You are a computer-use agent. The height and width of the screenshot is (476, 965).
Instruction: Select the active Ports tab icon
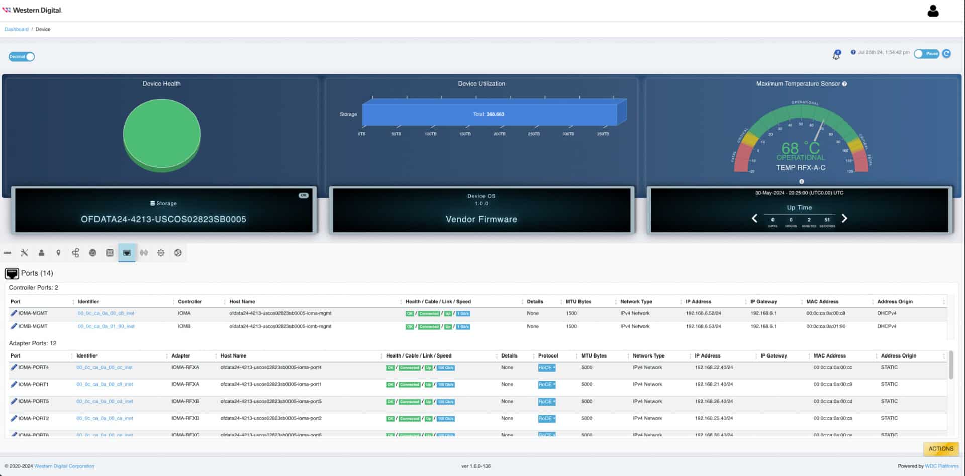[x=127, y=253]
